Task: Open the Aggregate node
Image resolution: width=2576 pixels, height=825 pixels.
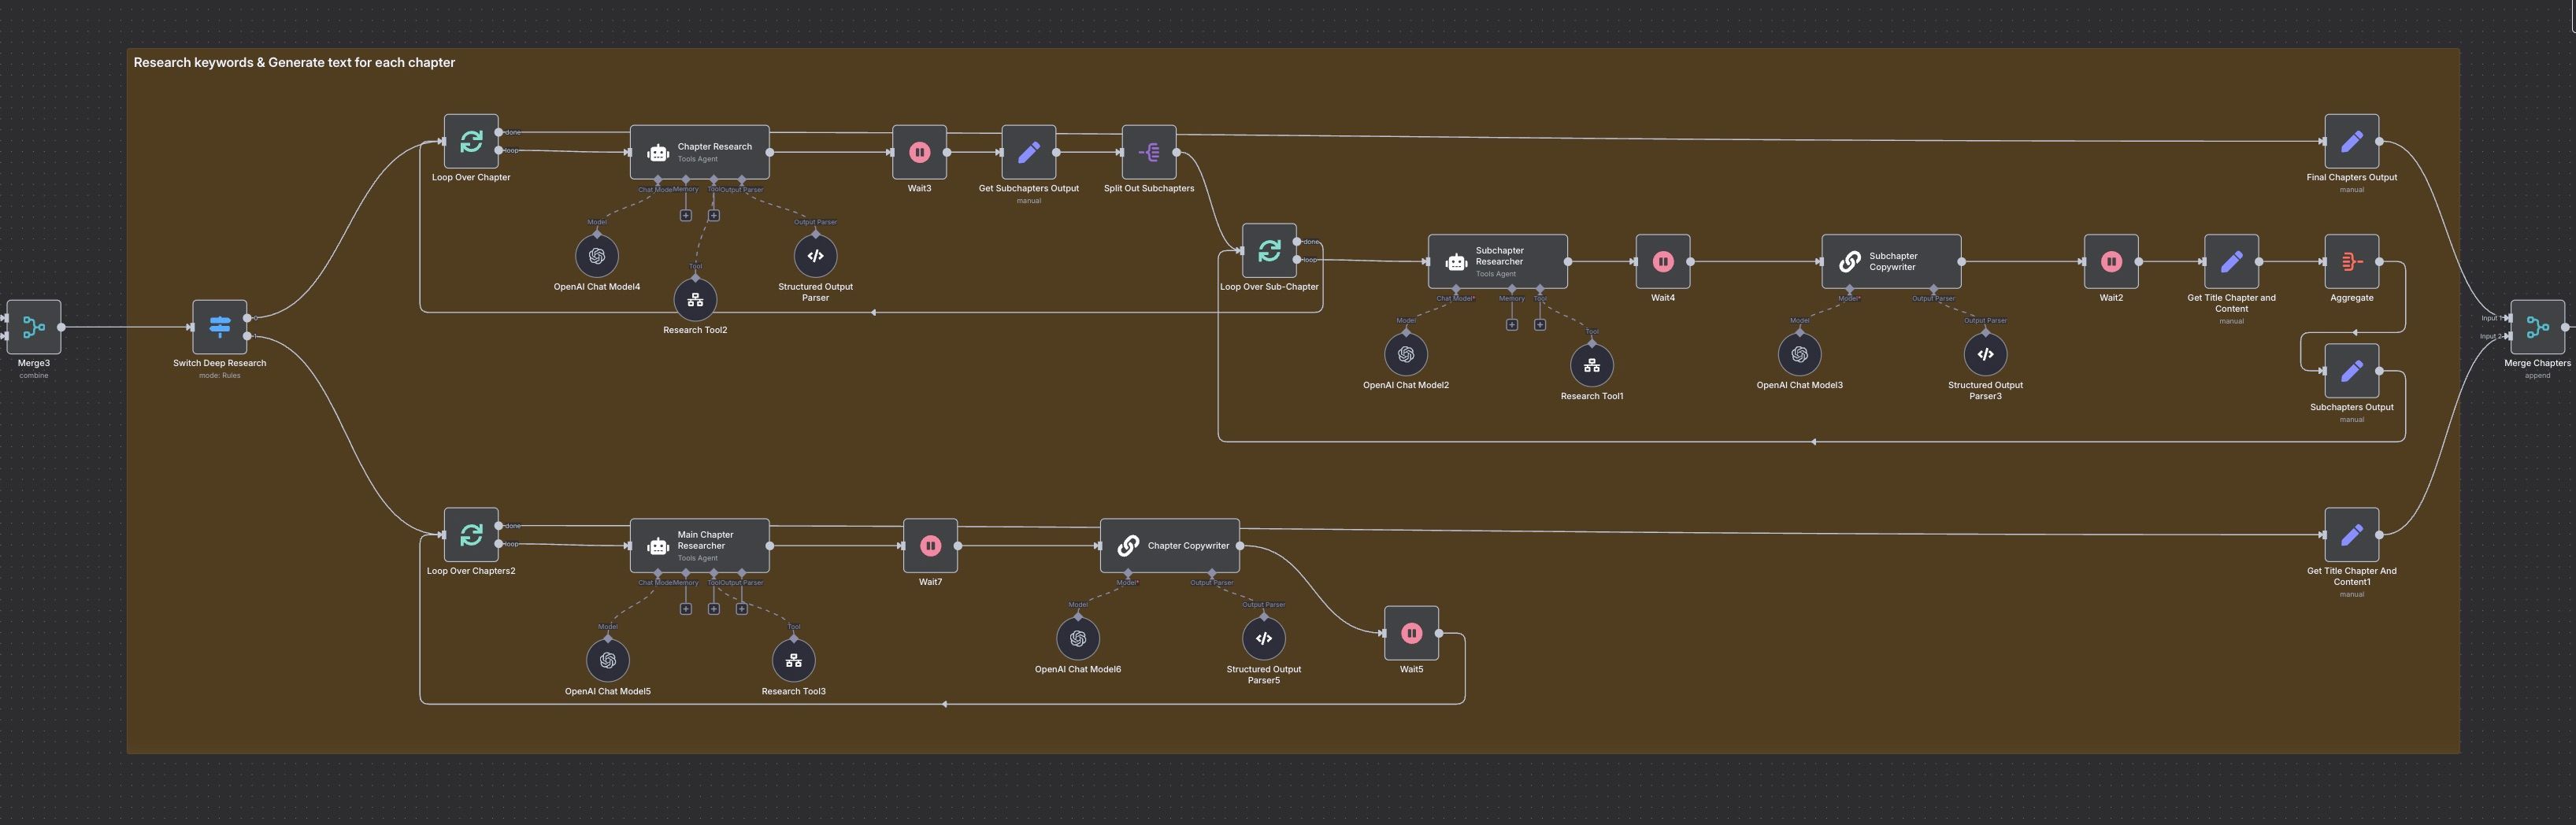Action: click(2352, 261)
